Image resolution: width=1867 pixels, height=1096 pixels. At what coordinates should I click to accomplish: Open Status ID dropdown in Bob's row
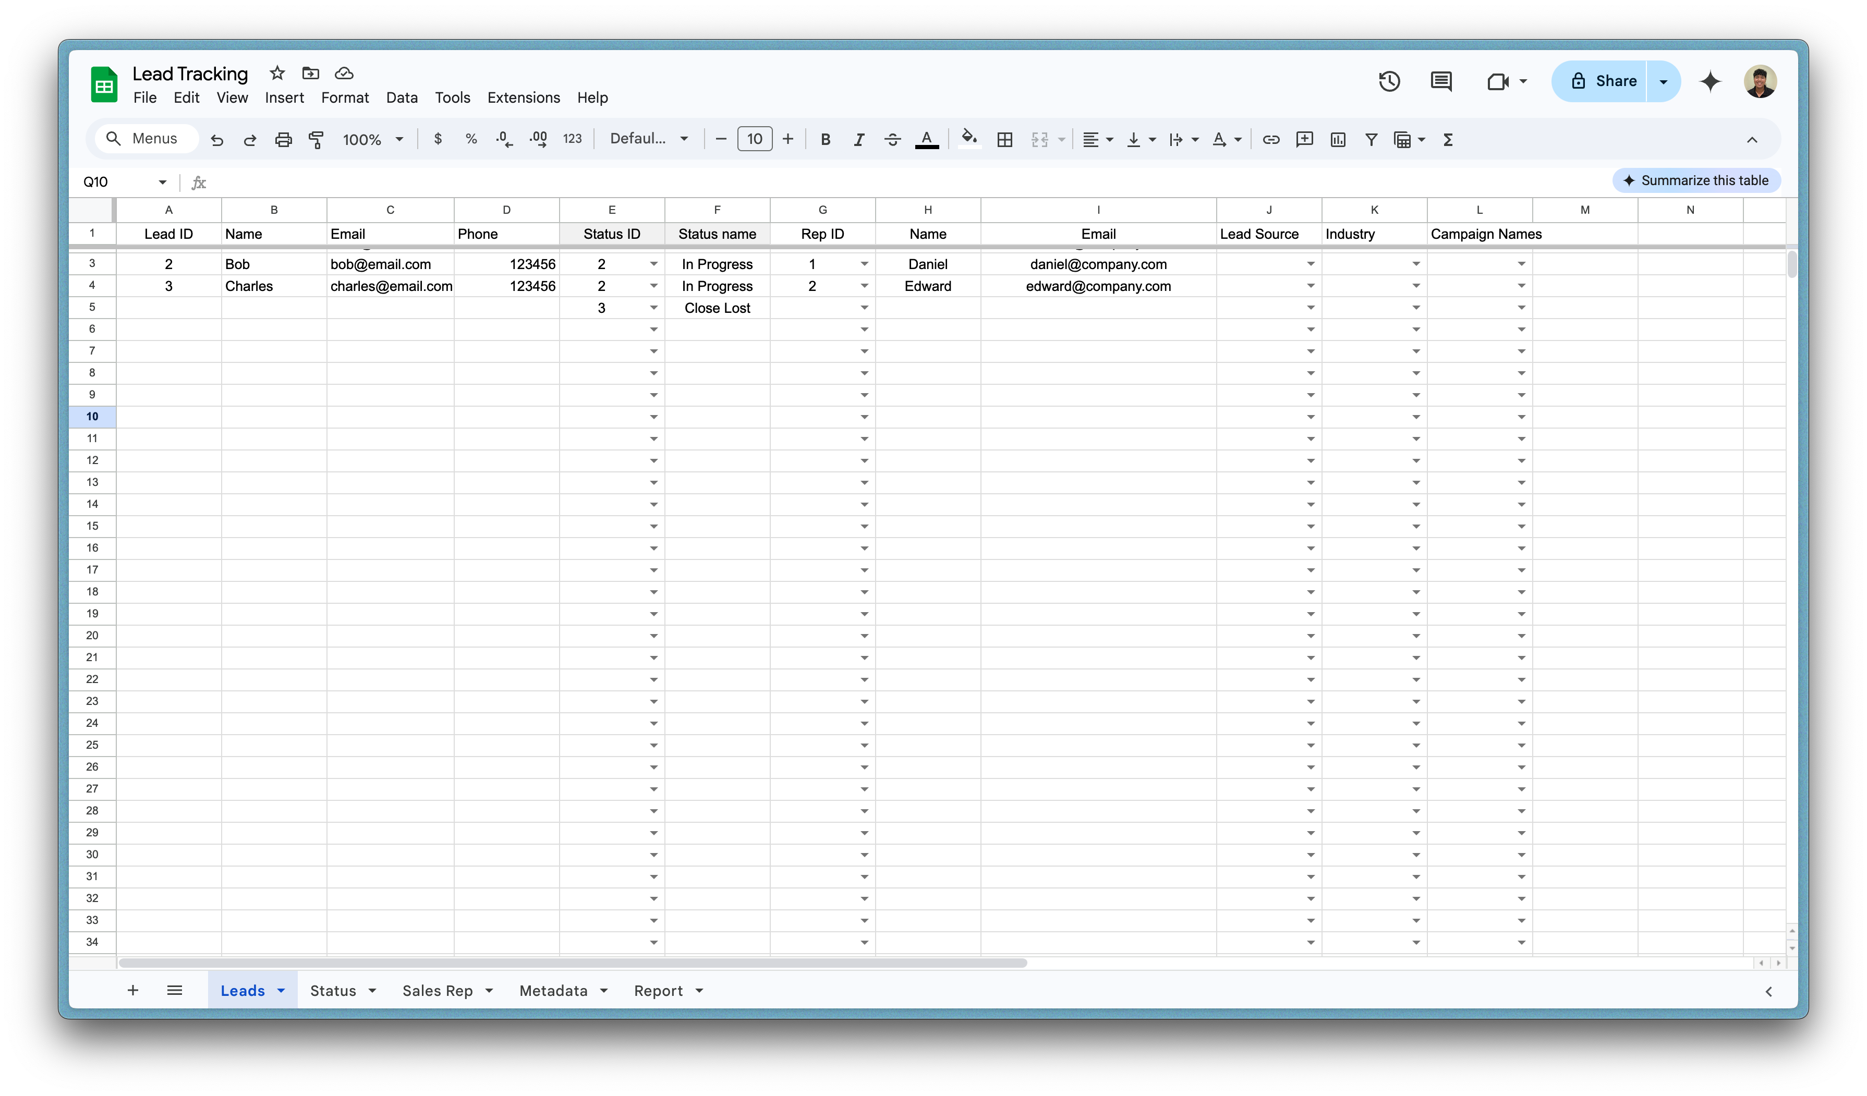coord(653,264)
